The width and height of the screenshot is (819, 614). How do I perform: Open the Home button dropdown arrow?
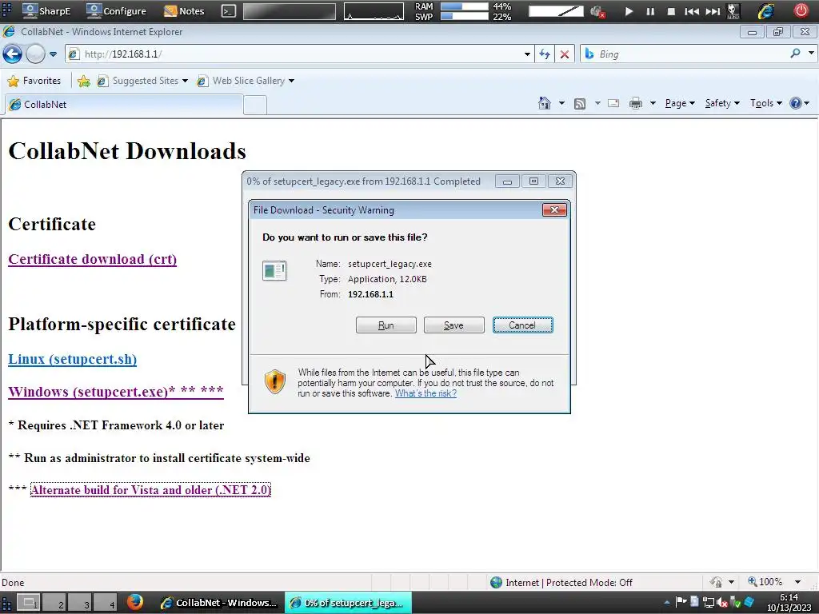tap(561, 103)
